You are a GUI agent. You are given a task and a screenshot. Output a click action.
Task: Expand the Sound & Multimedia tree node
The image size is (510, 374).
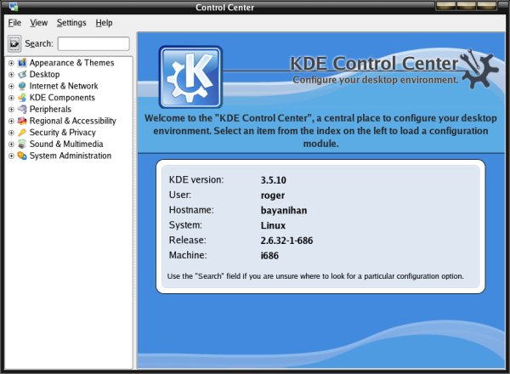pos(11,144)
